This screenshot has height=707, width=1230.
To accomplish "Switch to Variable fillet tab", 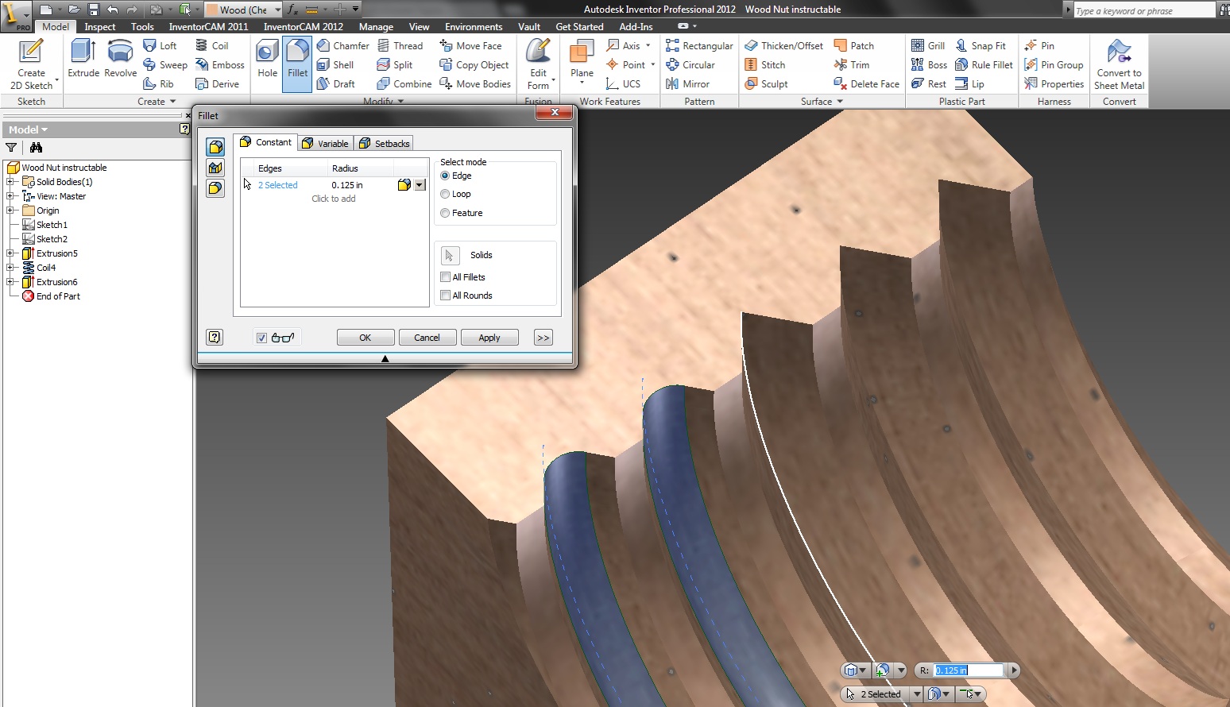I will coord(326,143).
